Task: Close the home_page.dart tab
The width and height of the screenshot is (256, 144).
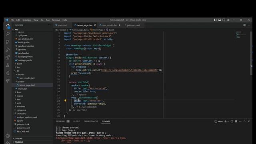Action: pos(95,25)
